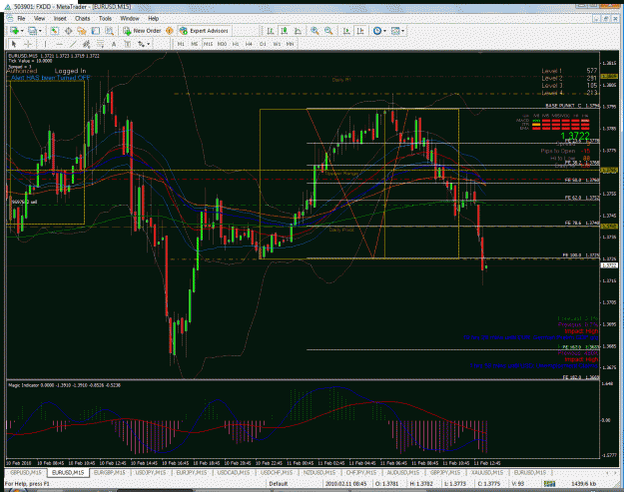
Task: Switch chart to Candlesticks mode
Action: [285, 31]
